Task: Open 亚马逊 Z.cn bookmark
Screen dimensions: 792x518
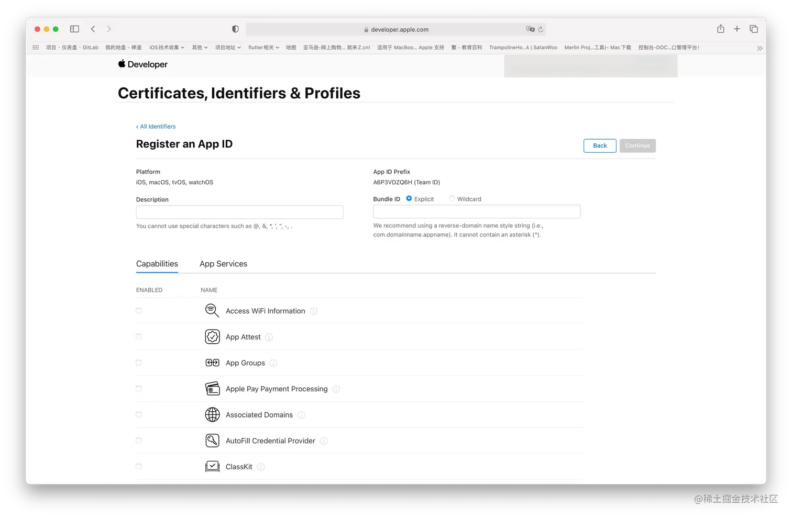Action: pyautogui.click(x=336, y=48)
